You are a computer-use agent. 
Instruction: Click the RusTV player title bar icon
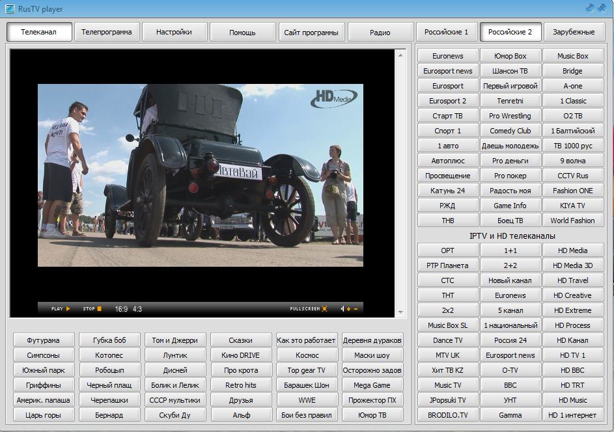(10, 9)
